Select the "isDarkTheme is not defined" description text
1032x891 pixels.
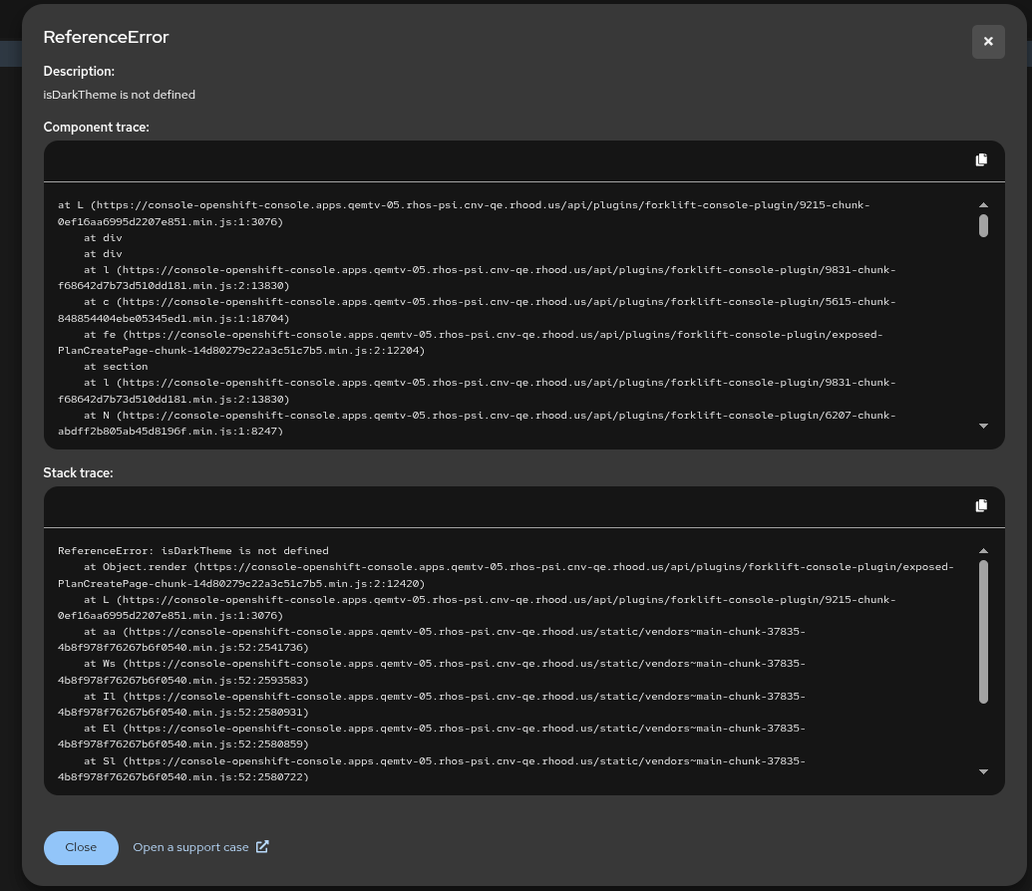[119, 95]
